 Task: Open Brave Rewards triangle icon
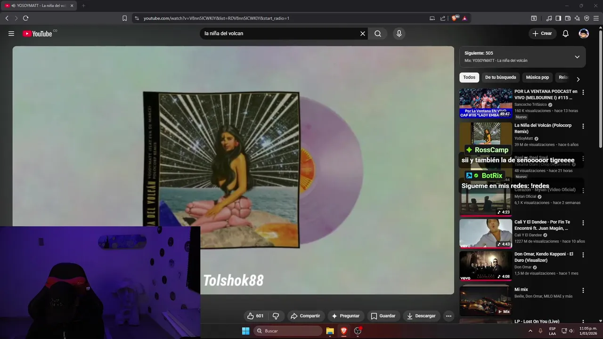point(464,18)
